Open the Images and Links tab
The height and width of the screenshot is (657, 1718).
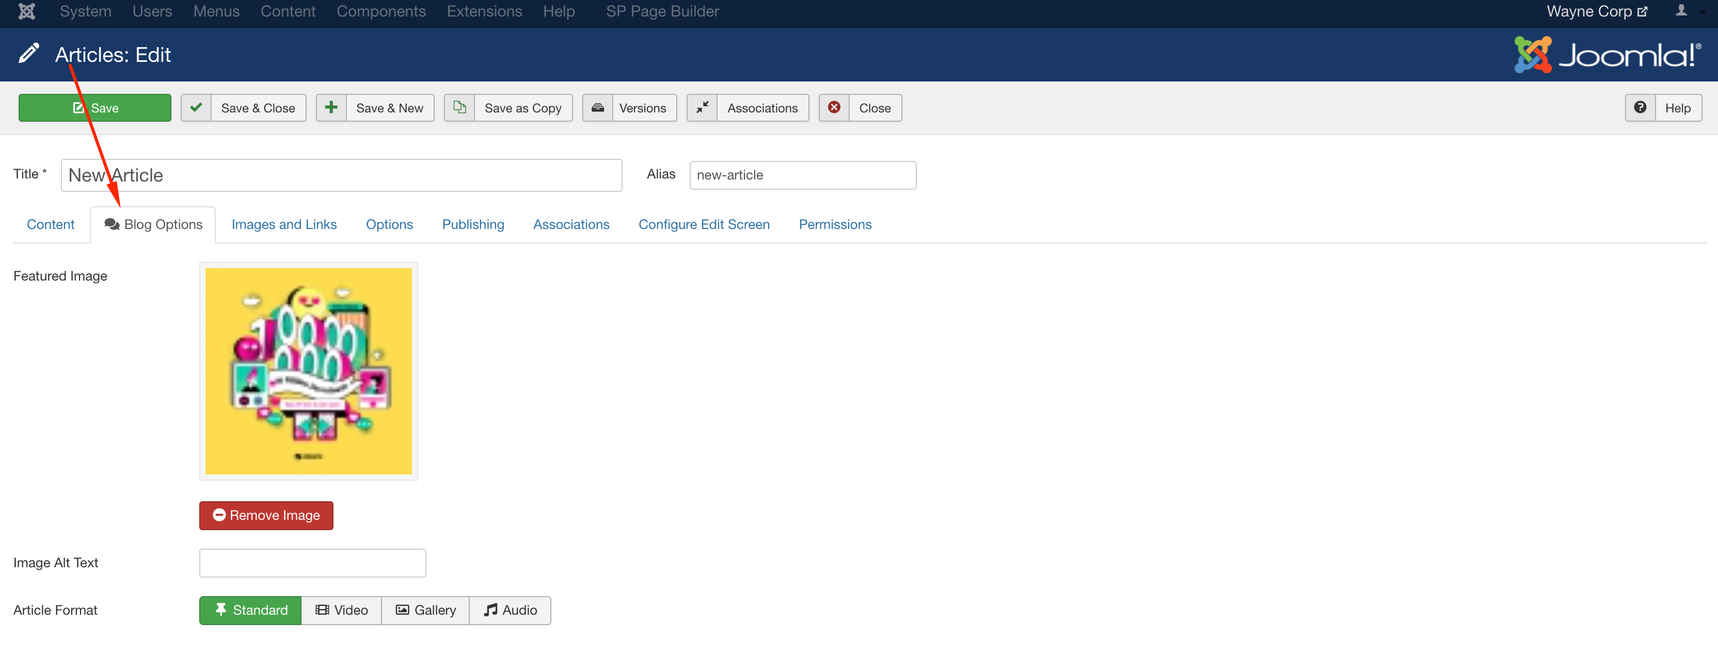pyautogui.click(x=284, y=224)
